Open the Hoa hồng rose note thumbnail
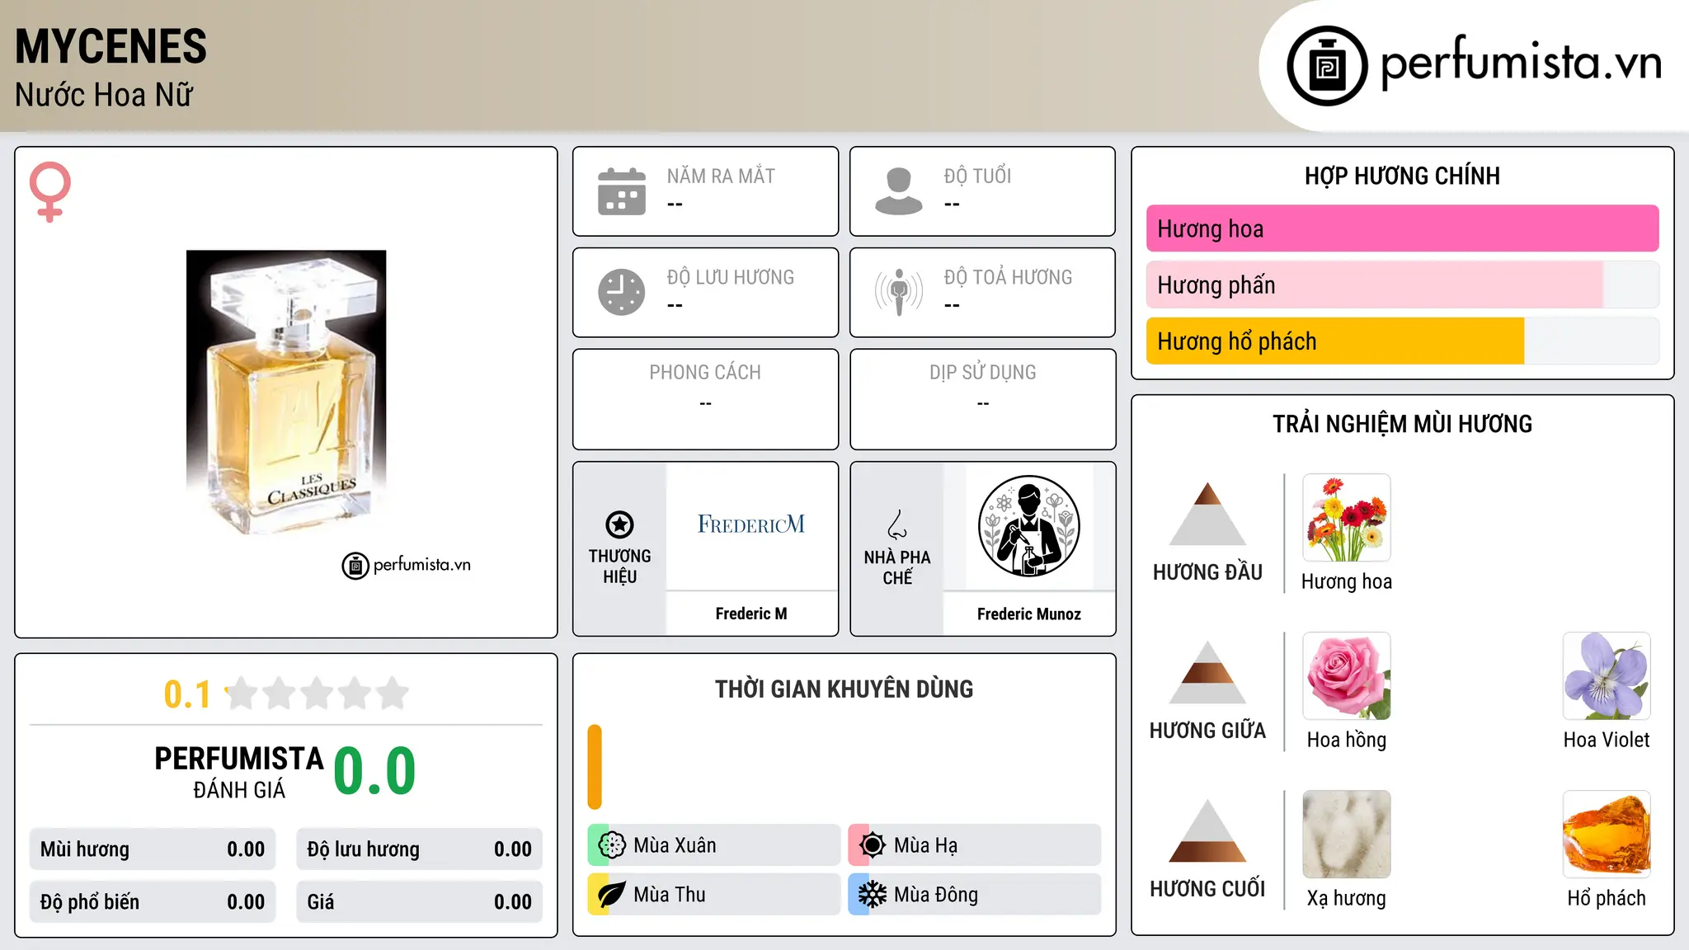 [x=1347, y=676]
